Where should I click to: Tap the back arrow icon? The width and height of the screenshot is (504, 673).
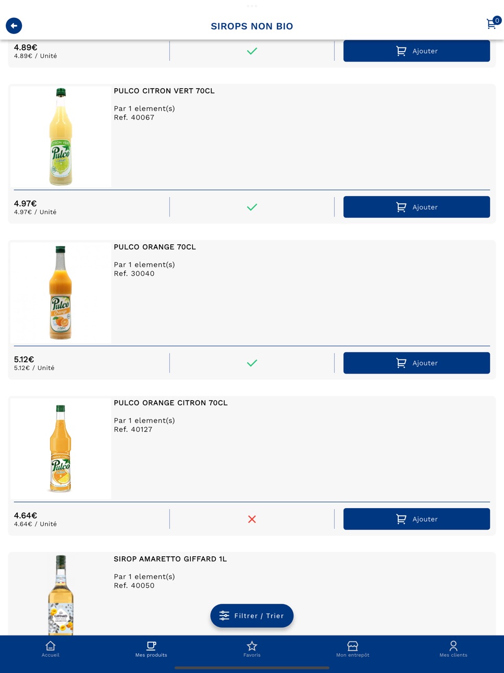[x=14, y=26]
